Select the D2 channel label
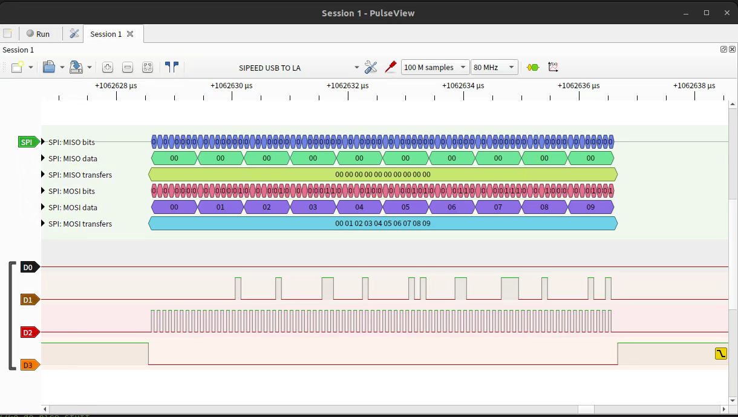The image size is (738, 417). (x=29, y=332)
